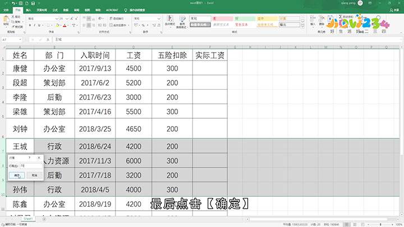Click the text Orientation icon
Screen dimensions: 404x227
pyautogui.click(x=100, y=18)
